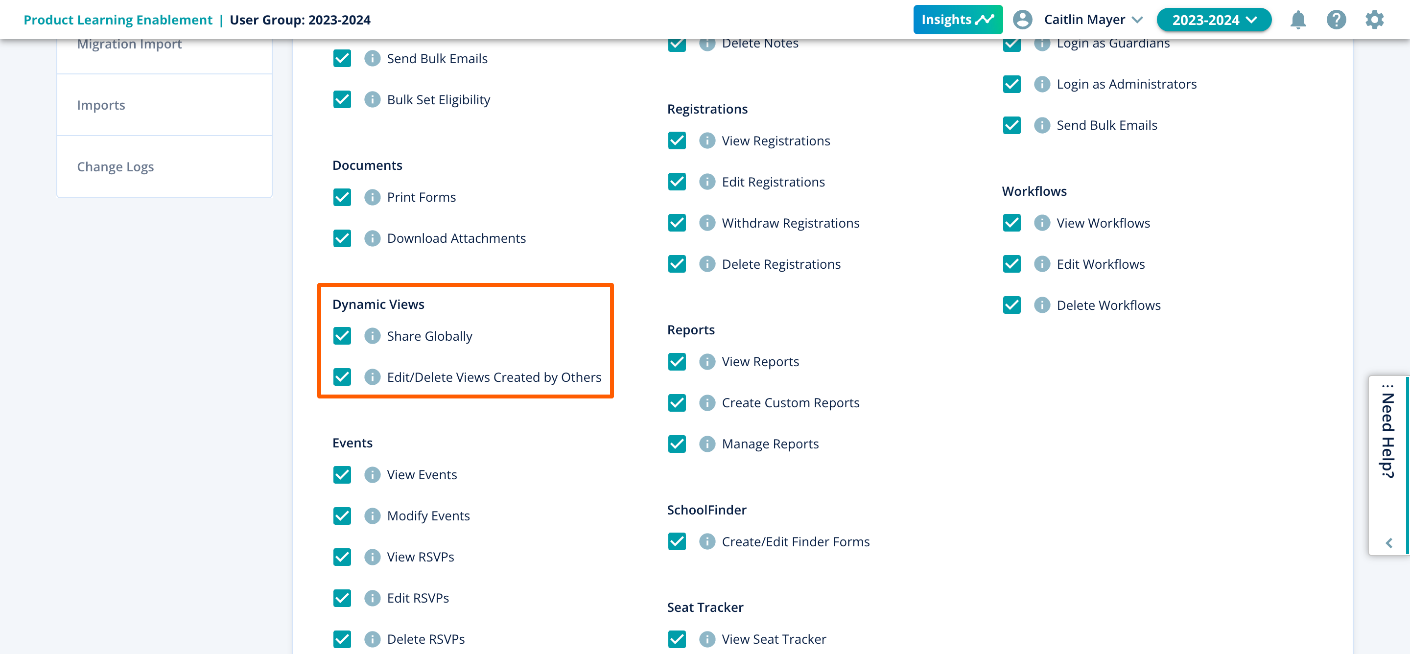This screenshot has width=1410, height=654.
Task: Disable the View Workflows checkbox
Action: [1011, 223]
